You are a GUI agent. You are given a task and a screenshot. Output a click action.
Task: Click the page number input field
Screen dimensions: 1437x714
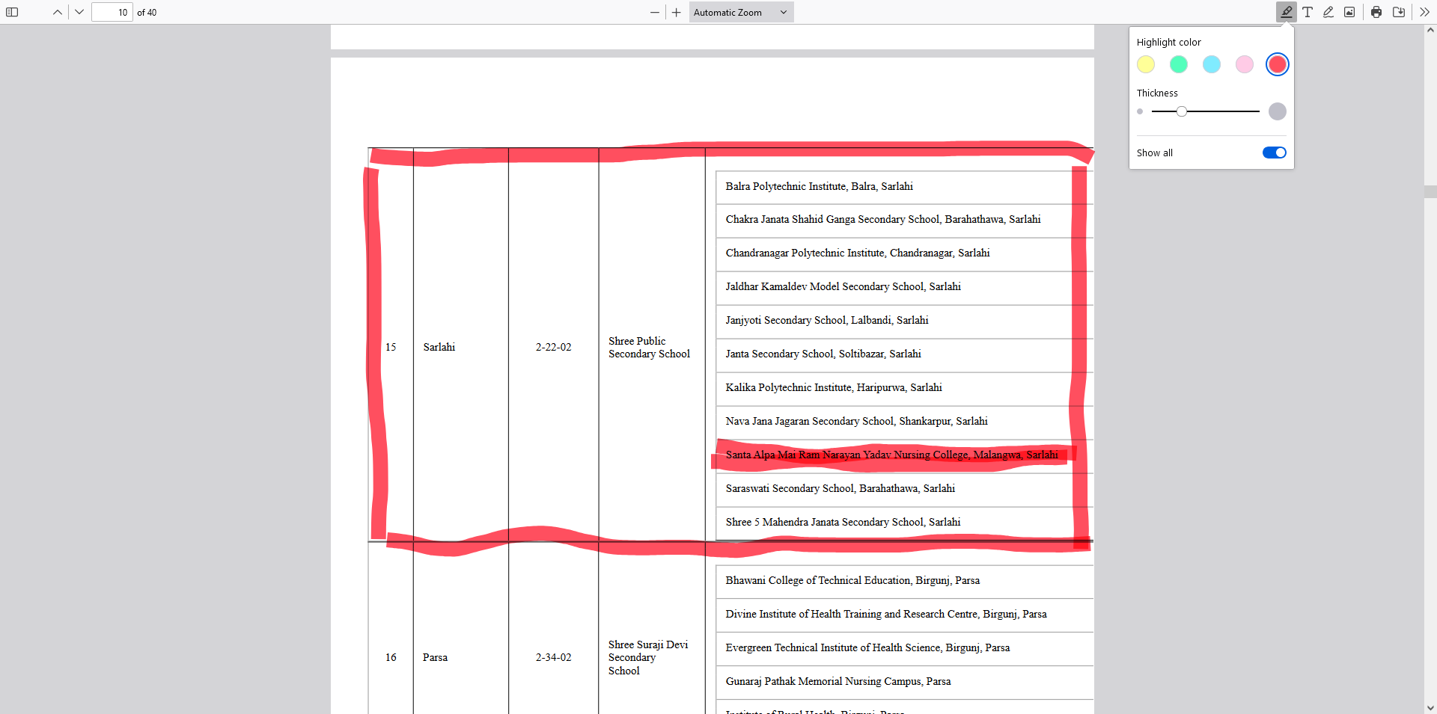pos(112,12)
